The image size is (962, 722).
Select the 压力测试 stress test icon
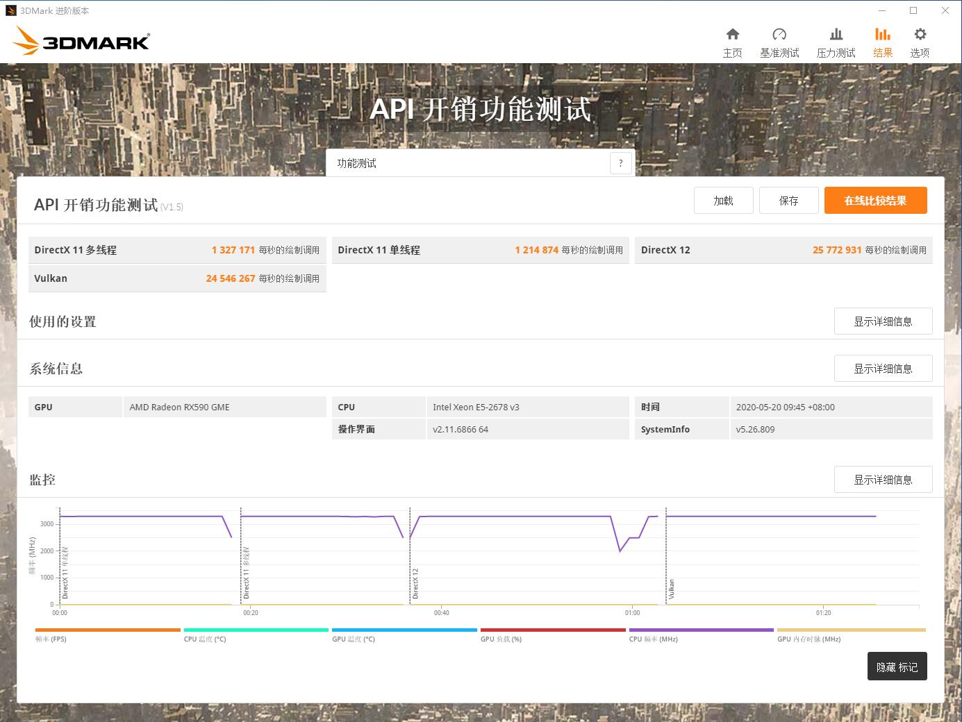coord(836,40)
